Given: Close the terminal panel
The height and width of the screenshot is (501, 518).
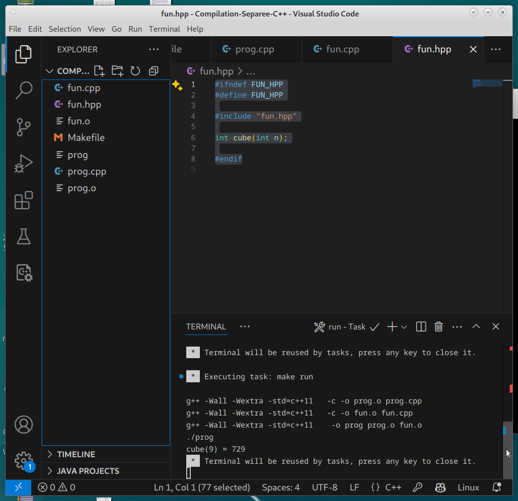Looking at the screenshot, I should click(495, 327).
